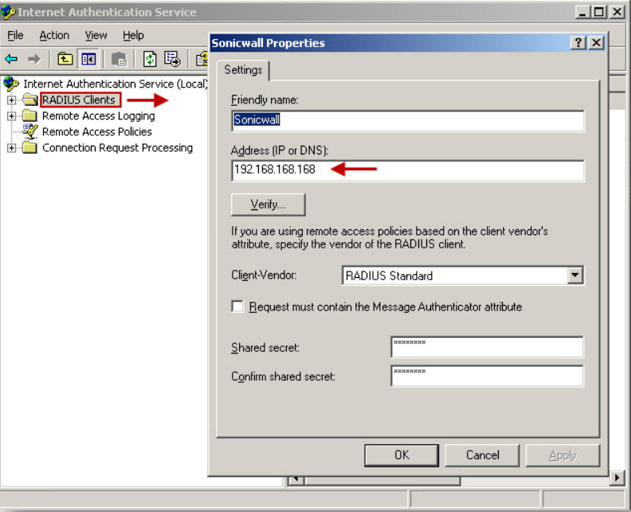Viewport: 631px width, 512px height.
Task: Click the Verify button
Action: [x=268, y=205]
